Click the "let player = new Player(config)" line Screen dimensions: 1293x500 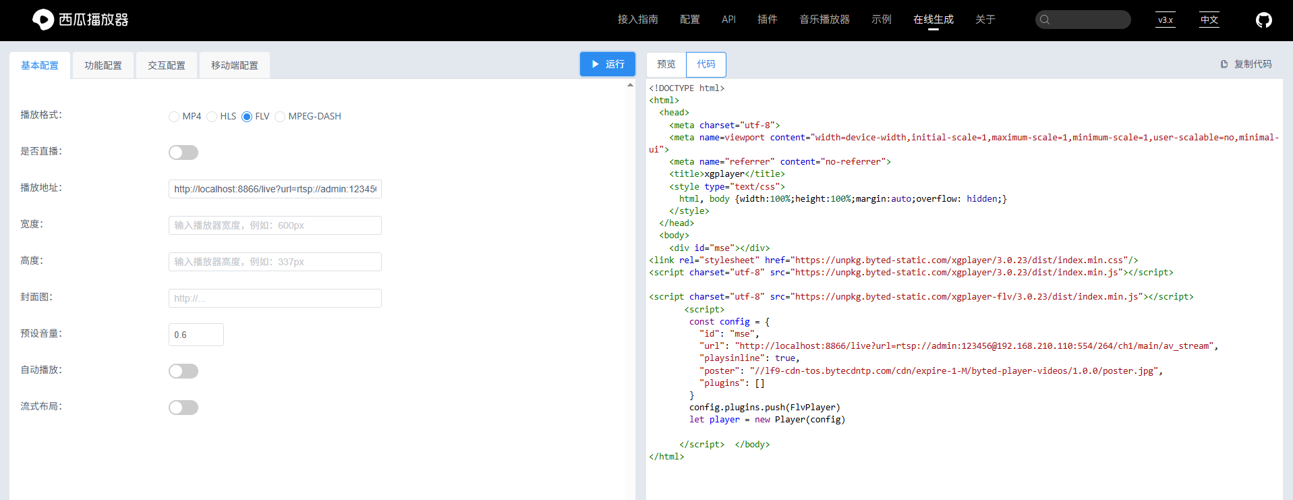click(767, 420)
